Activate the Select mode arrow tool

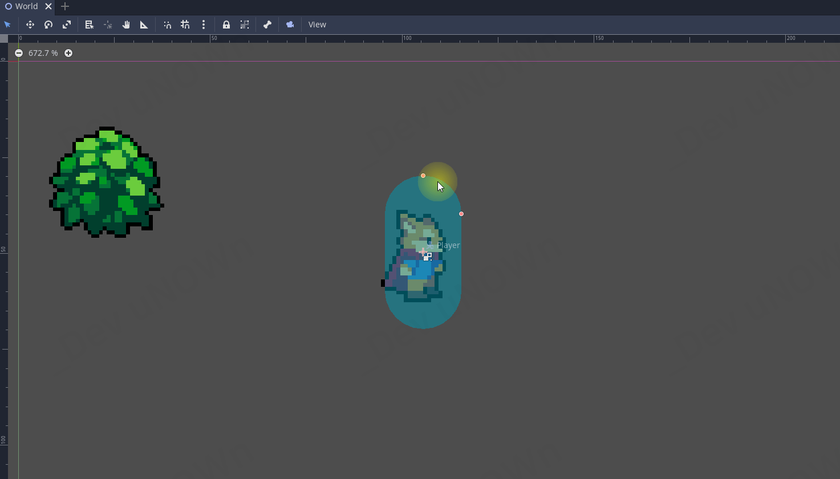coord(7,25)
